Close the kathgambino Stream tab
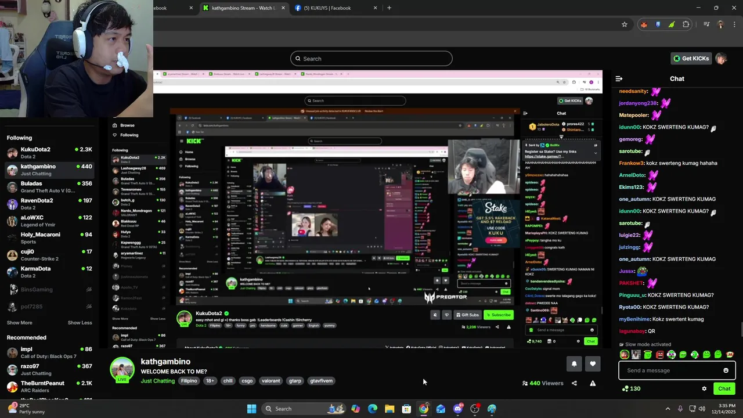743x418 pixels. tap(283, 8)
